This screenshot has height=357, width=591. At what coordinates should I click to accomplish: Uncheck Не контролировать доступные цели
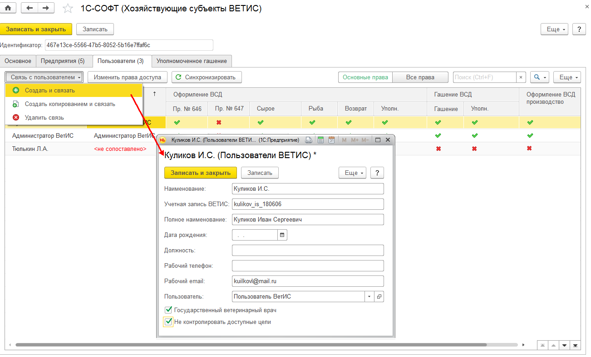tap(168, 322)
